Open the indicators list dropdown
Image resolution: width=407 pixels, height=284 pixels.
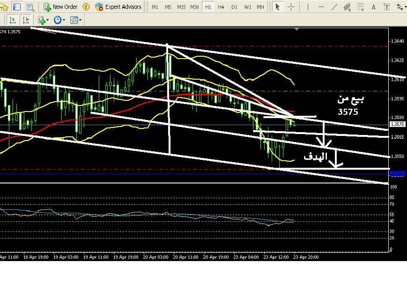43,20
